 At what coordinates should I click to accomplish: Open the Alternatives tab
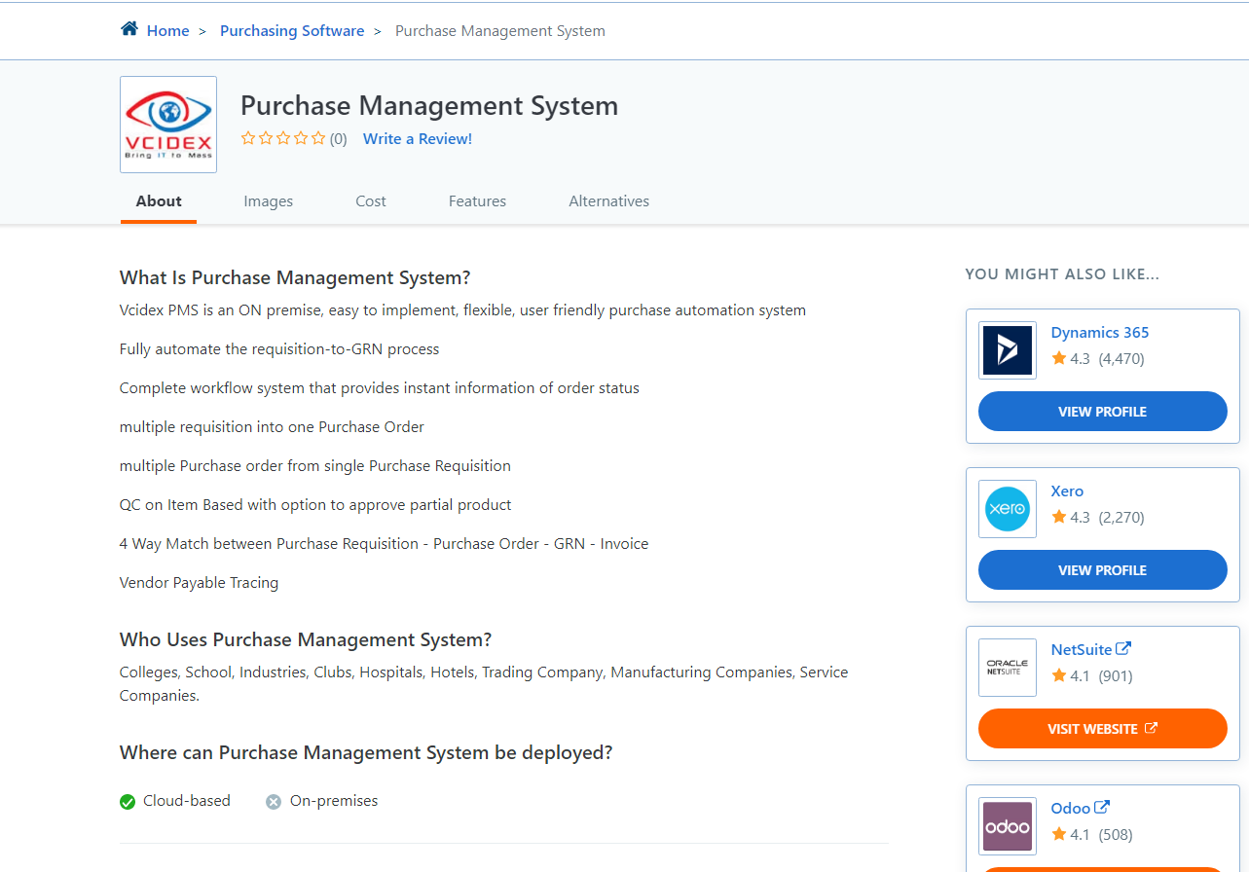tap(608, 200)
